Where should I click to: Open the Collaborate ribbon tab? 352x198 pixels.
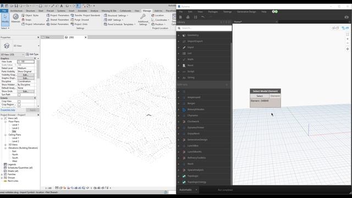125,10
